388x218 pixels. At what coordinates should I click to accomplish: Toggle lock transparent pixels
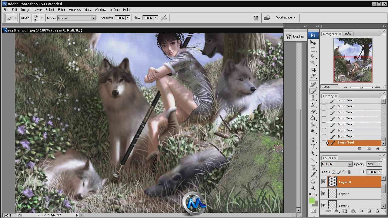333,172
